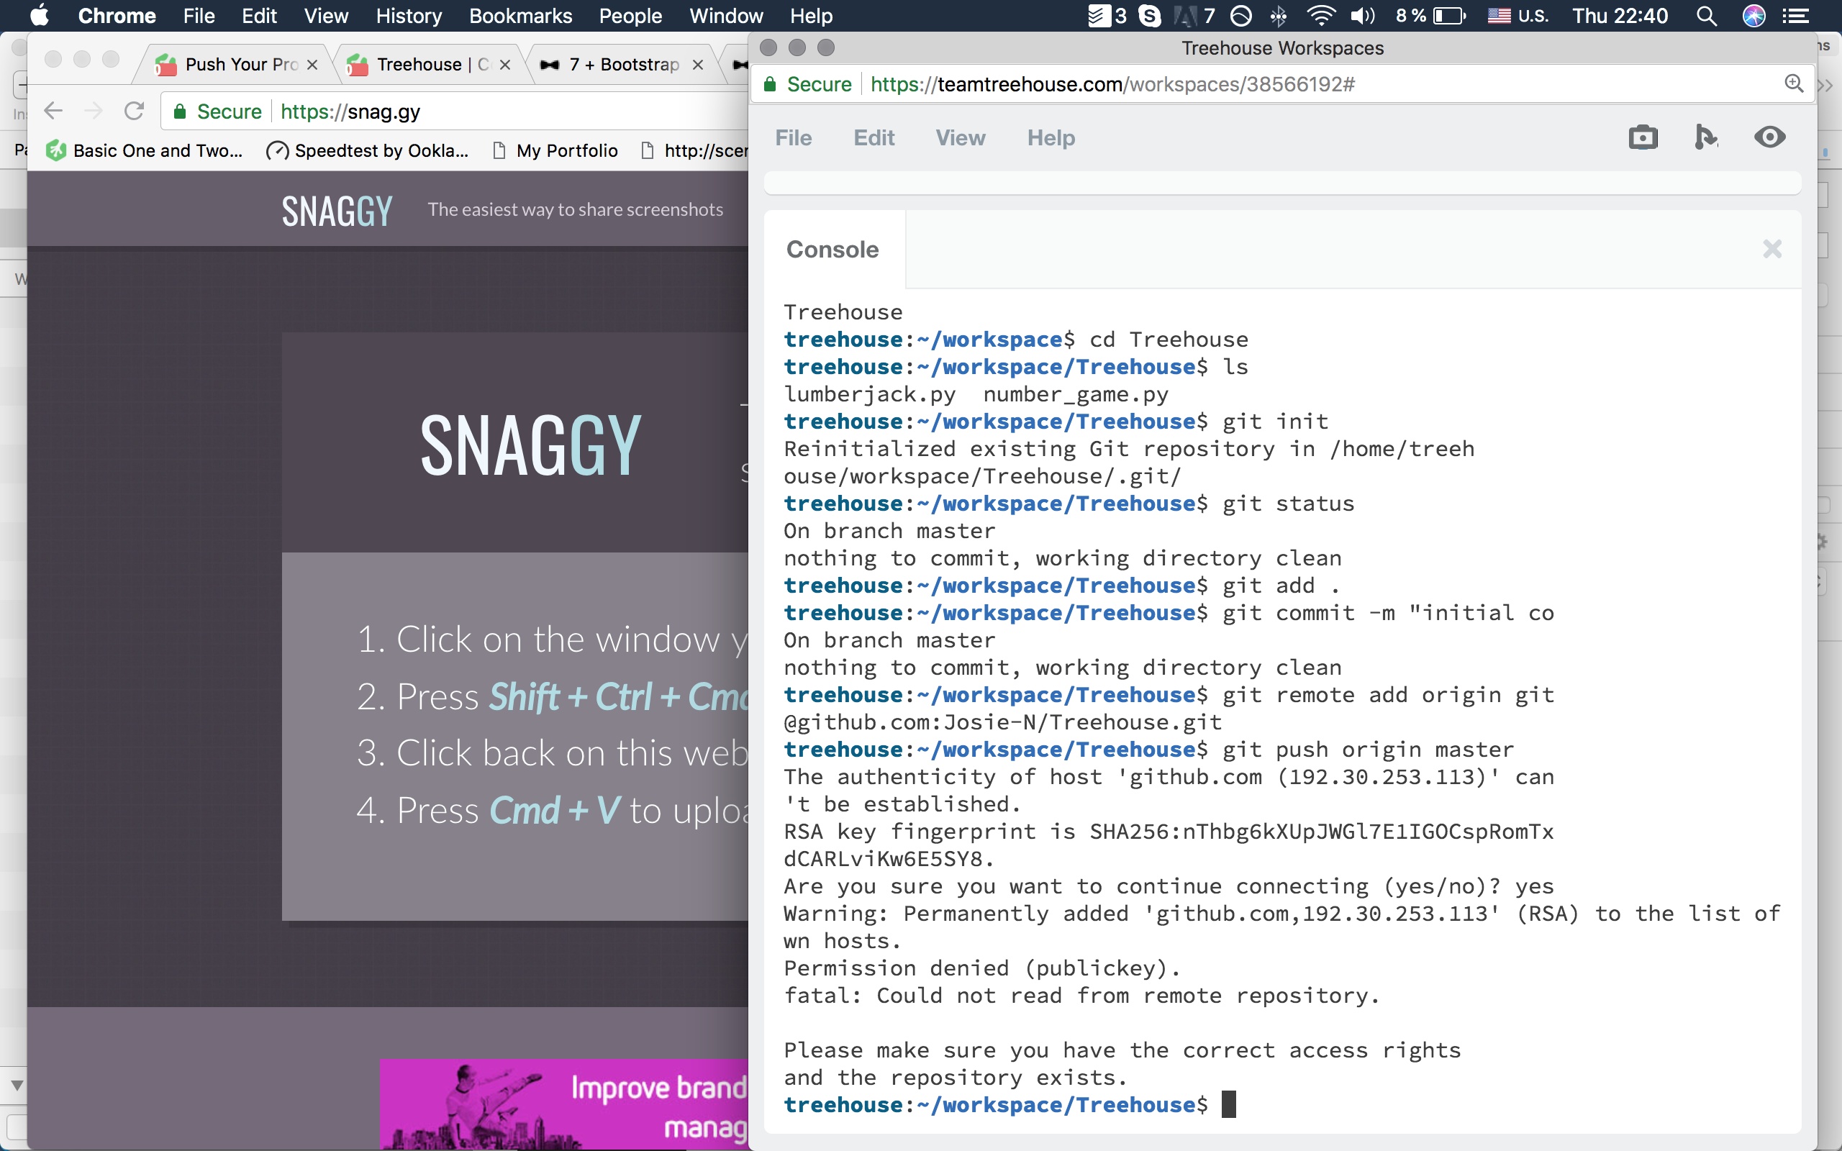This screenshot has width=1842, height=1151.
Task: Click 'Permission denied (publickey).' line
Action: [982, 968]
